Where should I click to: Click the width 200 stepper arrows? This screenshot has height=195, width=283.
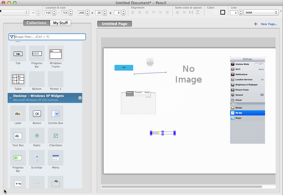tap(87, 13)
